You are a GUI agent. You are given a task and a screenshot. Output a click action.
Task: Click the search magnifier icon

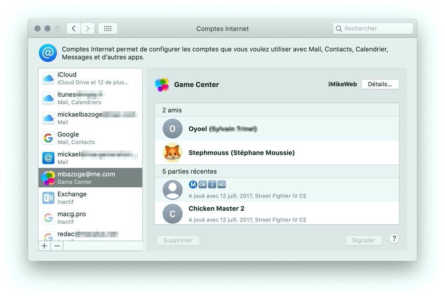[339, 28]
